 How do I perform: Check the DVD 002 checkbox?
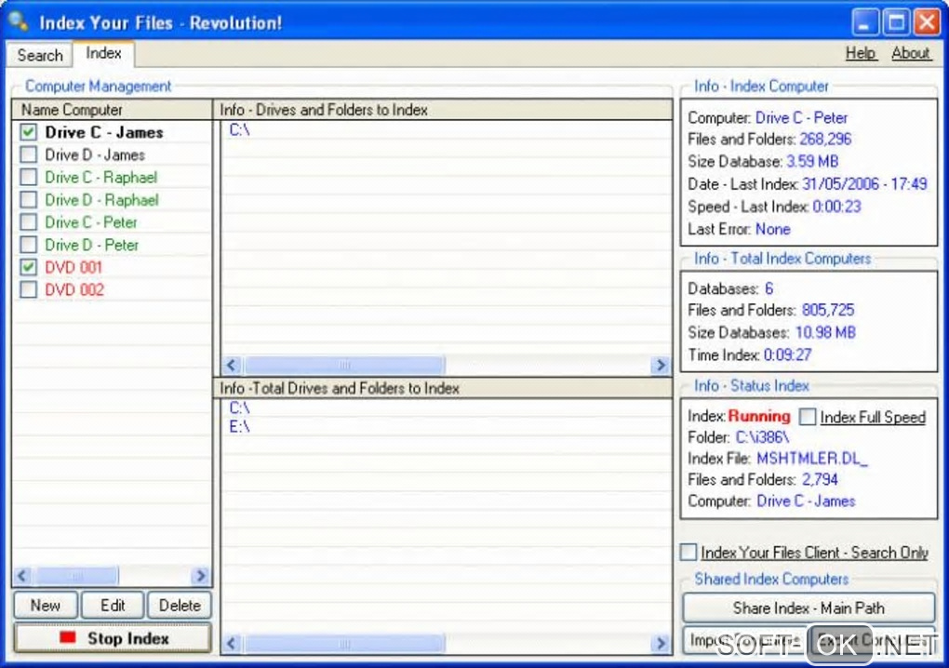coord(29,289)
